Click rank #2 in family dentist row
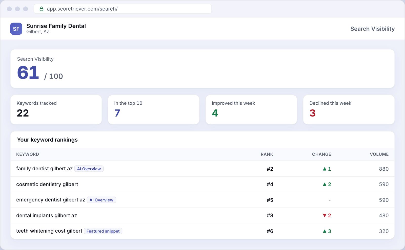Viewport: 405px width, 250px height. 270,169
